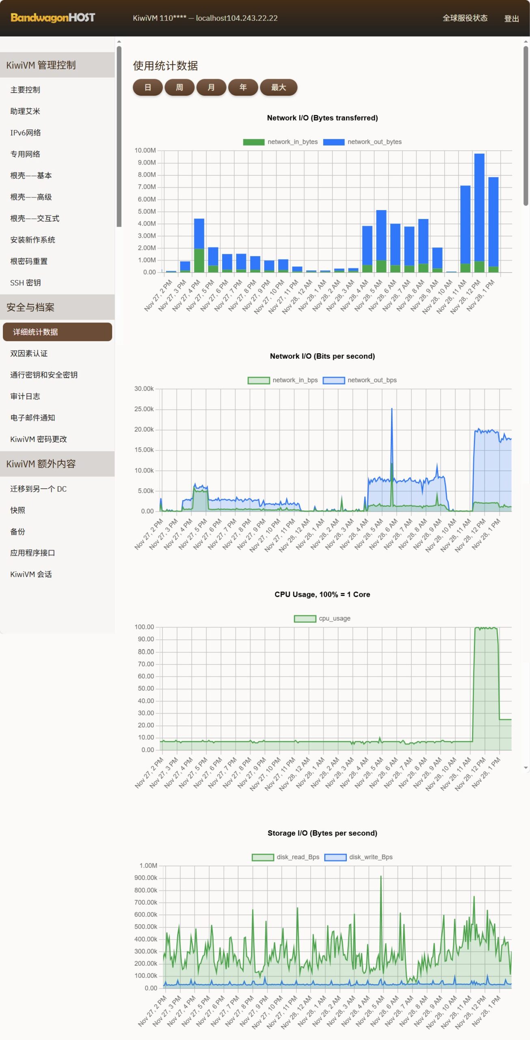Image resolution: width=530 pixels, height=1040 pixels.
Task: Open 快照 snapshots page
Action: (x=17, y=510)
